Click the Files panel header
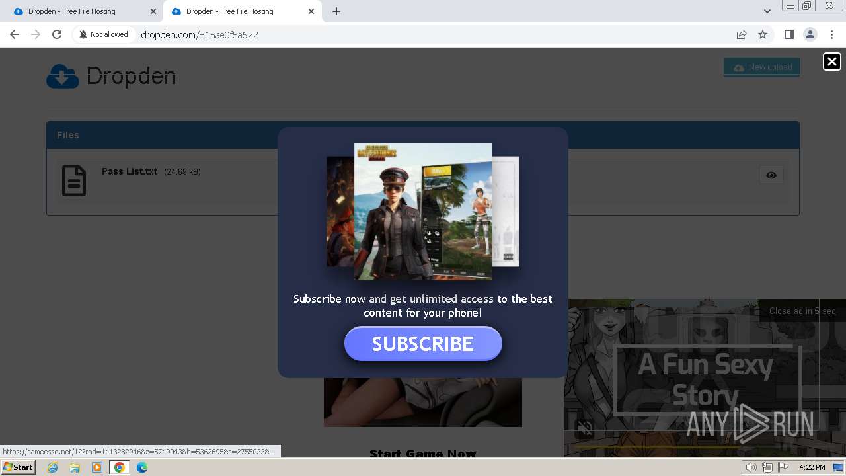The height and width of the screenshot is (476, 846). (423, 135)
